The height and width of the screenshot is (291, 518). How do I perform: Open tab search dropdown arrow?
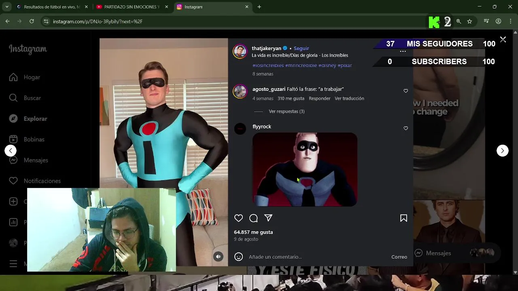[7, 7]
